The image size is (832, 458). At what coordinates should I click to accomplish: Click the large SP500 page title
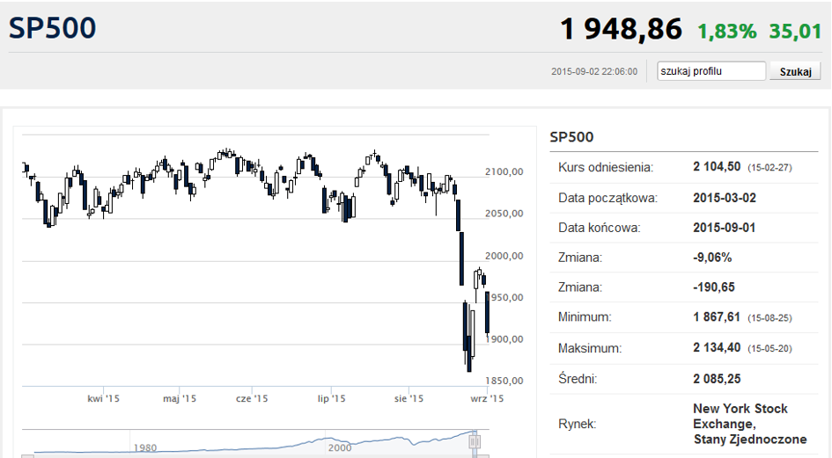(x=52, y=28)
